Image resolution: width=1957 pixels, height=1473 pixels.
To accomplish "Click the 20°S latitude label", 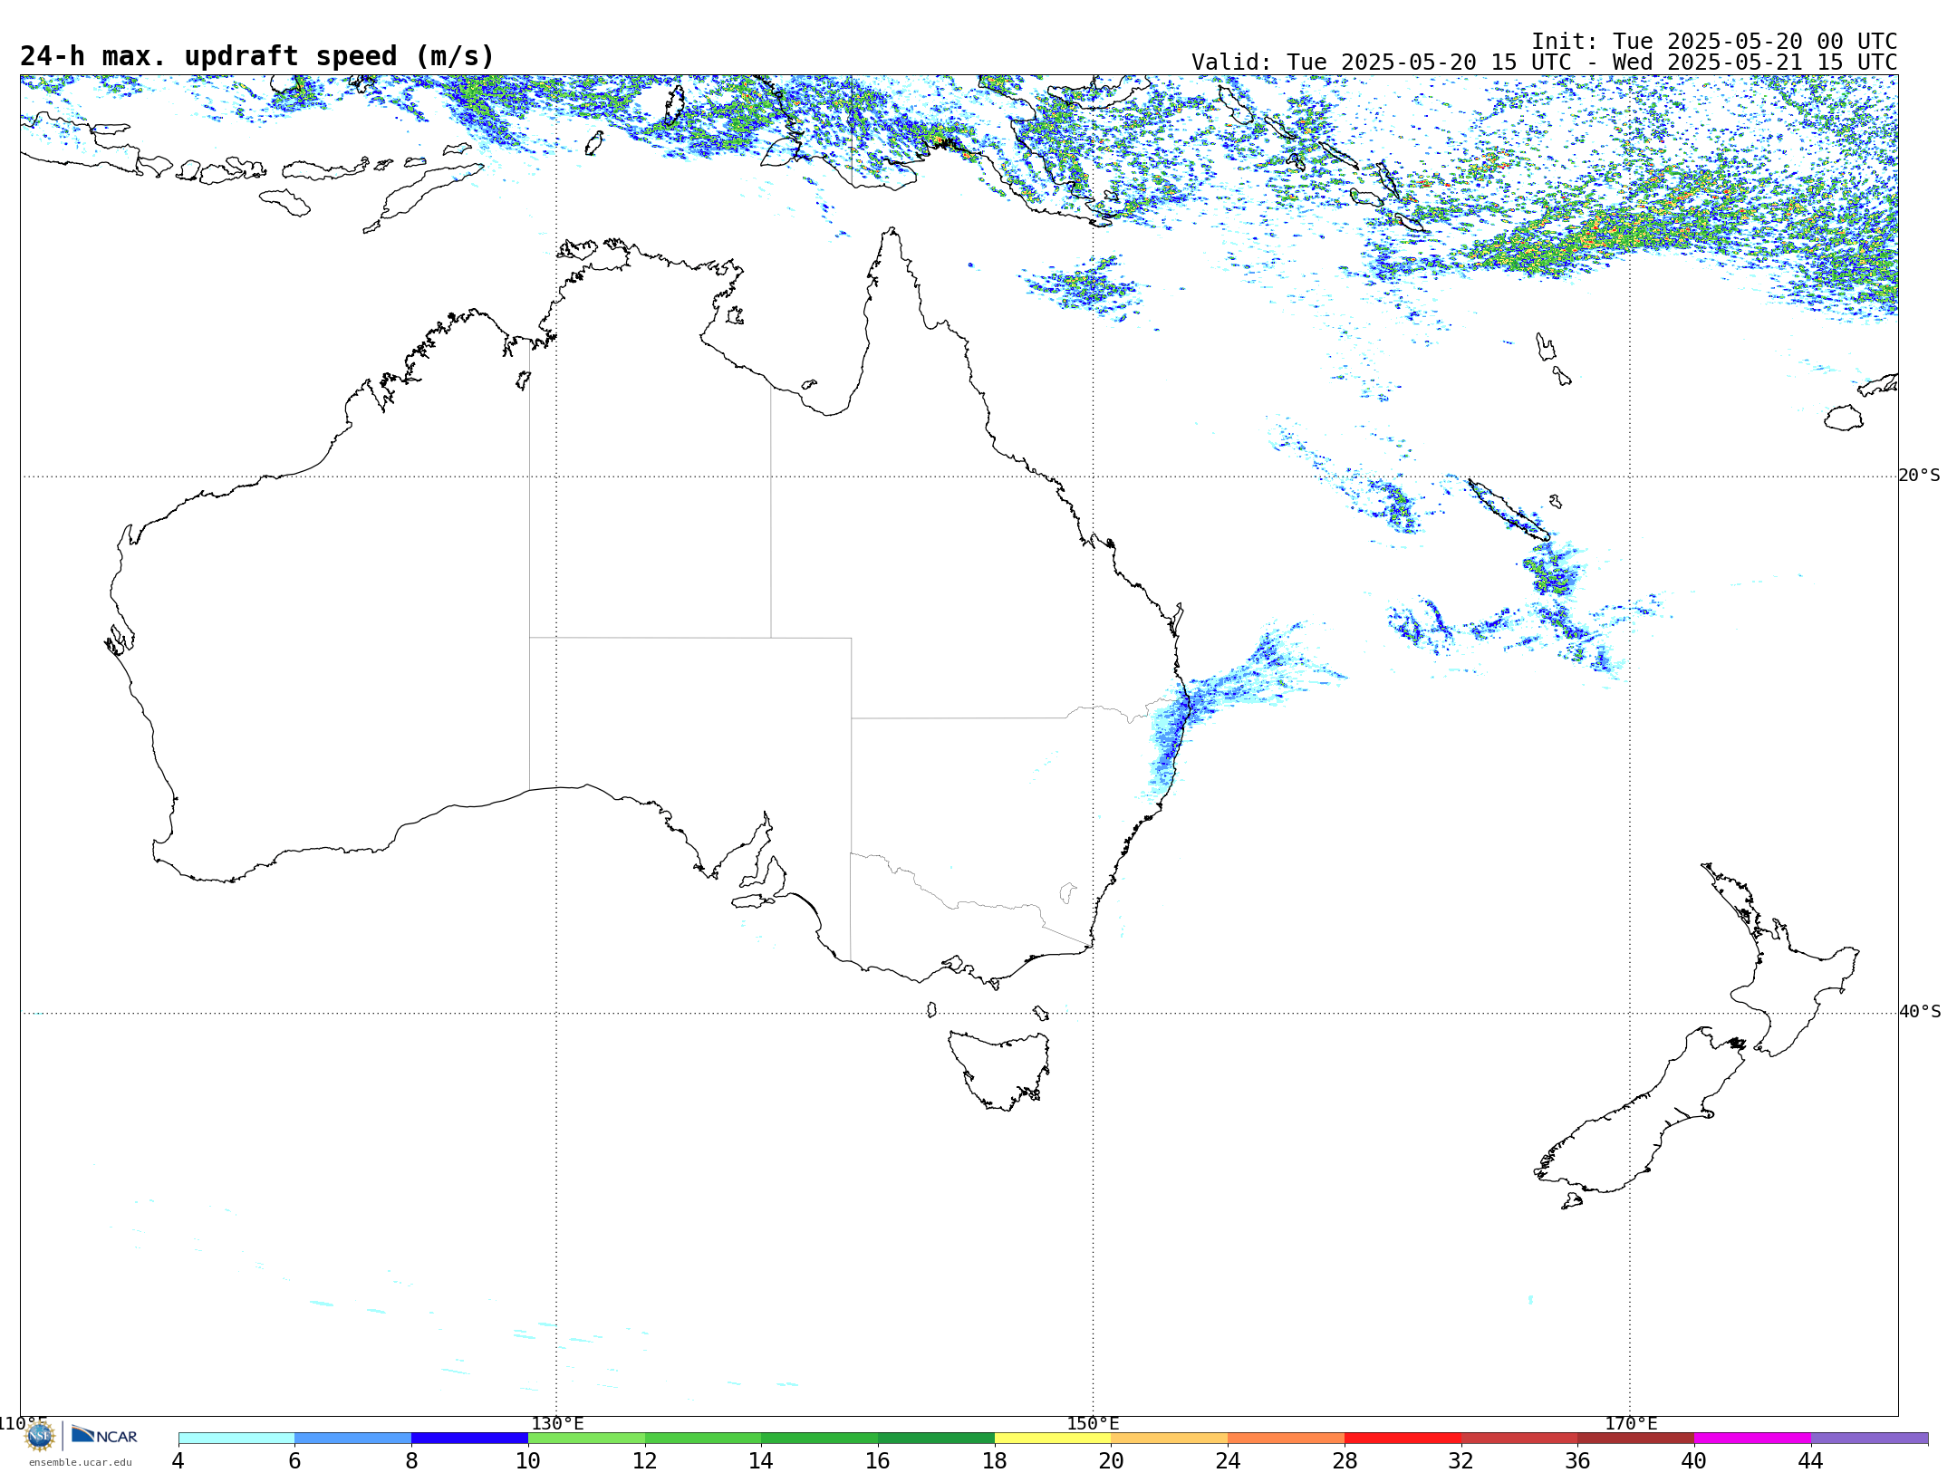I will click(1920, 476).
